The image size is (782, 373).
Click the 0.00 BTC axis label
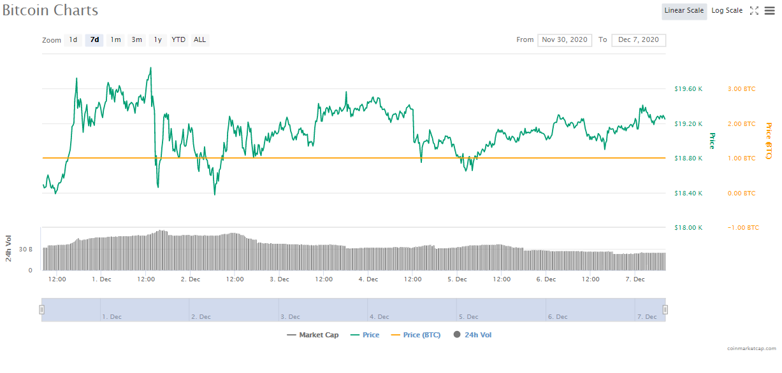click(x=742, y=194)
